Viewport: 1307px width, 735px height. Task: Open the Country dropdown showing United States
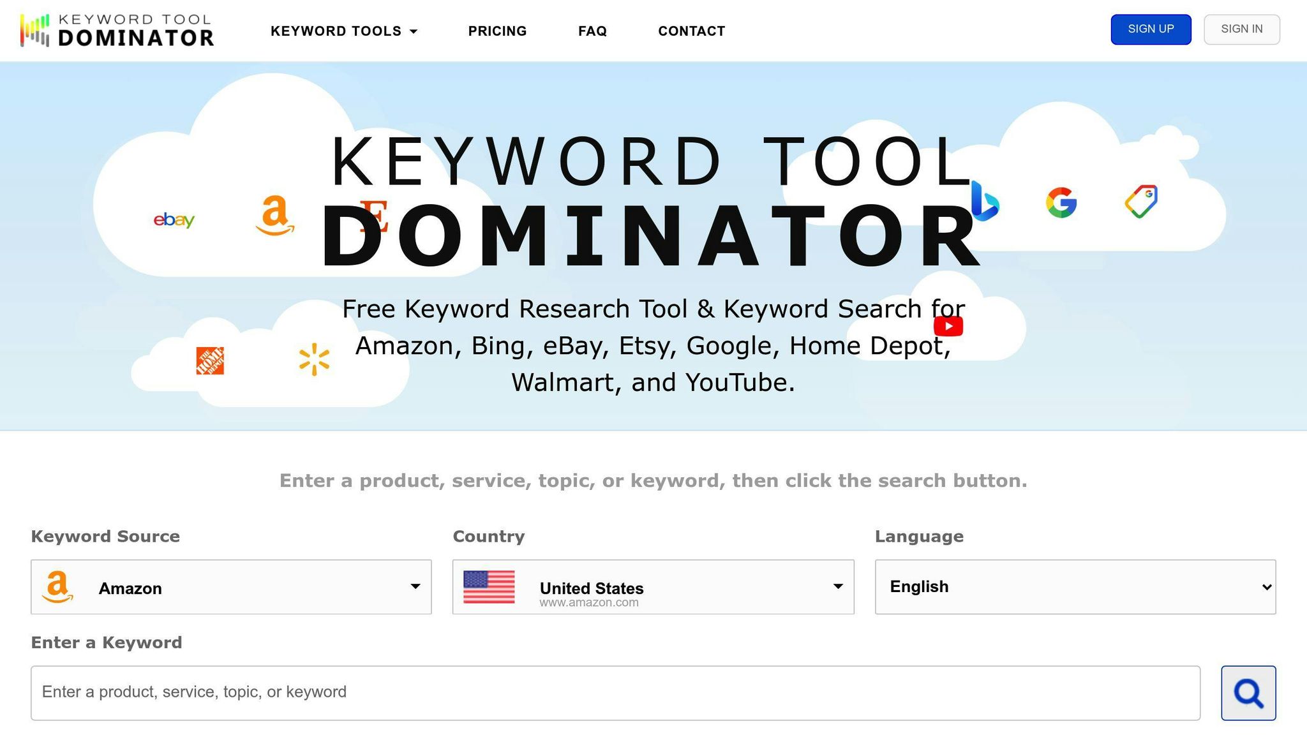(653, 587)
